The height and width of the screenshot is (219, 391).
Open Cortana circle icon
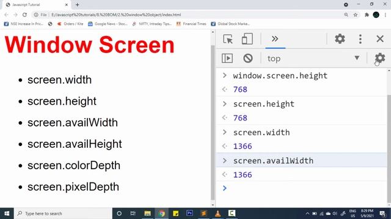[x=119, y=214]
